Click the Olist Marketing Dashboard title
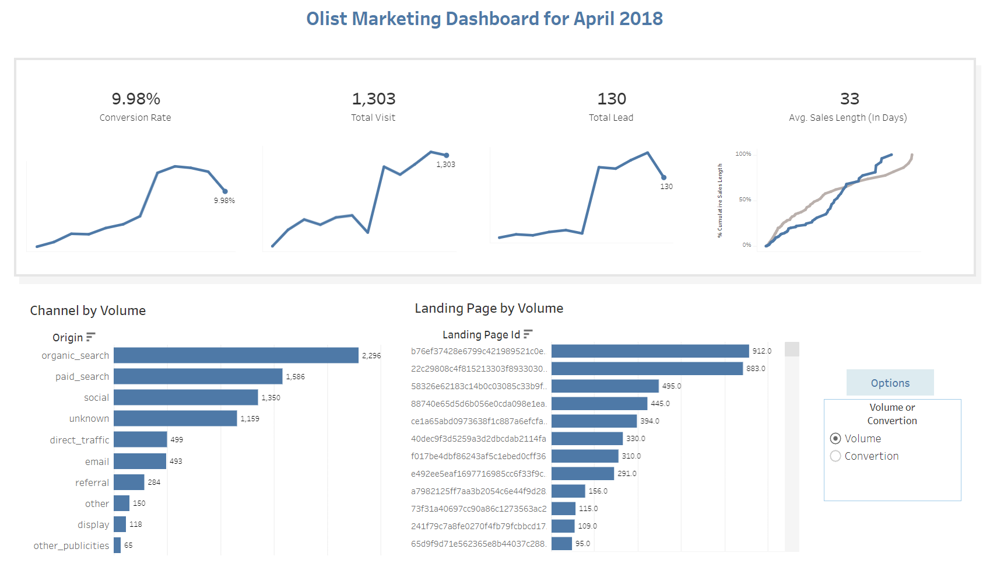The width and height of the screenshot is (990, 570). click(x=485, y=19)
